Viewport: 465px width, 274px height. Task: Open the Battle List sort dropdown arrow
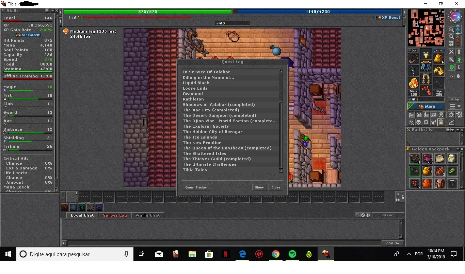tap(452, 130)
